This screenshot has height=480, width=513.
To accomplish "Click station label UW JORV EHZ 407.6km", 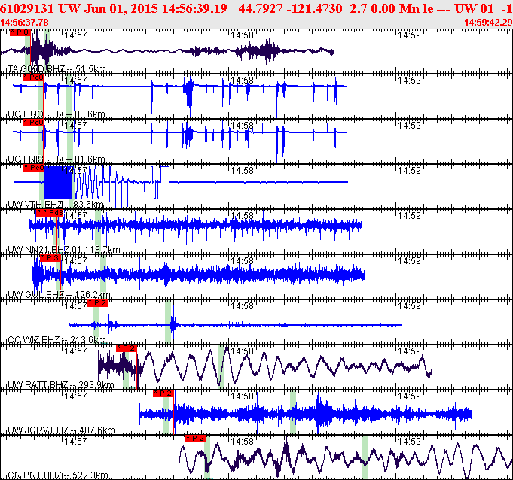I will coord(61,430).
